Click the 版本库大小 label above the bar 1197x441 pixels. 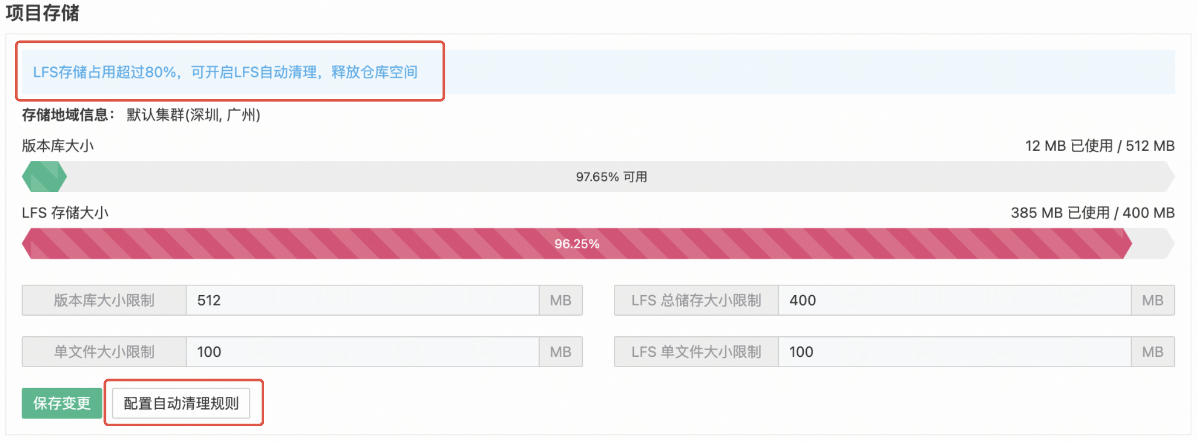[58, 146]
